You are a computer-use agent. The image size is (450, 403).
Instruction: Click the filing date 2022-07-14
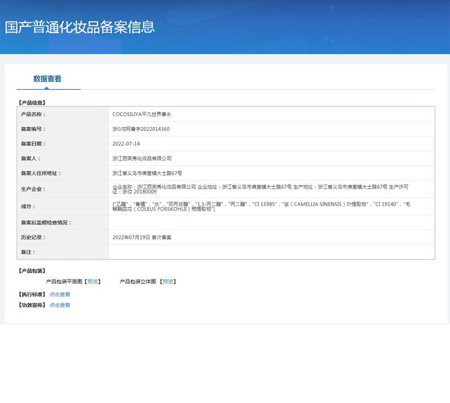pyautogui.click(x=126, y=144)
